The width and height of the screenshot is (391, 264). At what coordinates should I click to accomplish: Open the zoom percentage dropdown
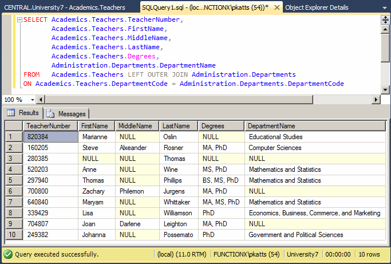[33, 100]
